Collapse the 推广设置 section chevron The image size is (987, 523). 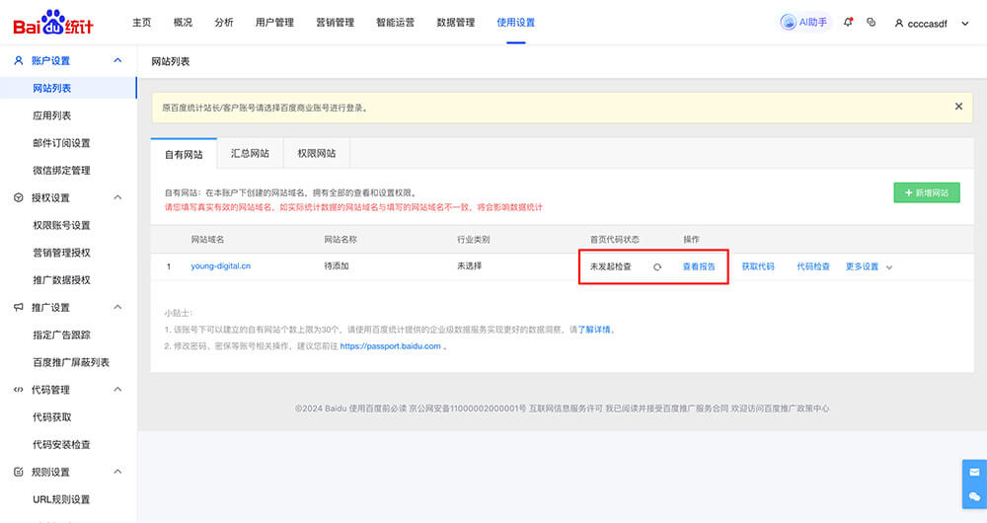tap(117, 307)
